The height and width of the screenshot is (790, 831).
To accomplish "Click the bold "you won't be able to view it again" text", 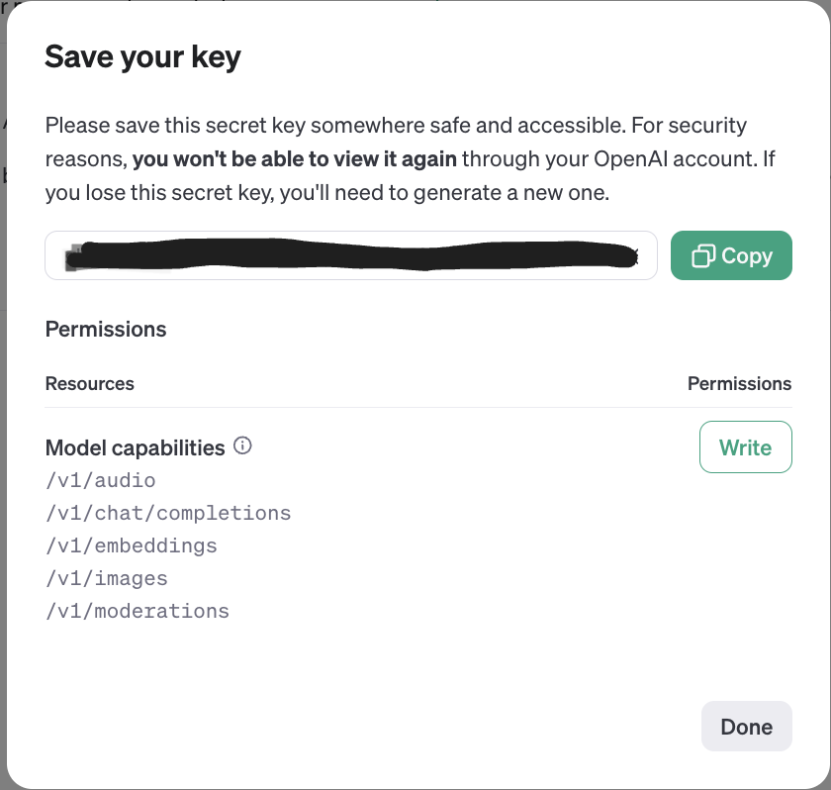I will (x=295, y=159).
